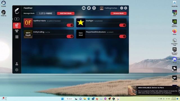Click the Feather logo in the sidebar

(x=17, y=11)
